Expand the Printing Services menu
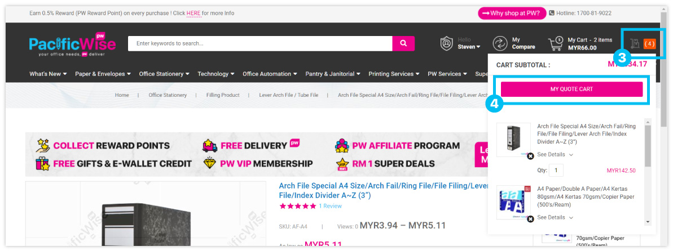 tap(394, 74)
